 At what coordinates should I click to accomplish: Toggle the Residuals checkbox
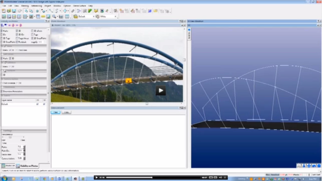(x=17, y=42)
